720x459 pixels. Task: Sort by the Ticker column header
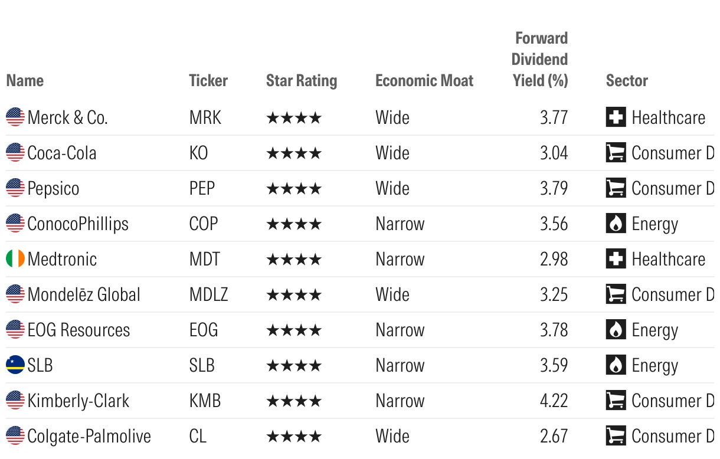[208, 81]
